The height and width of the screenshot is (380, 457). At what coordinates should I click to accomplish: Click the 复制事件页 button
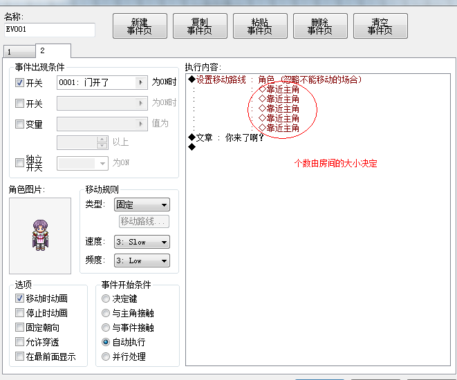(x=200, y=26)
